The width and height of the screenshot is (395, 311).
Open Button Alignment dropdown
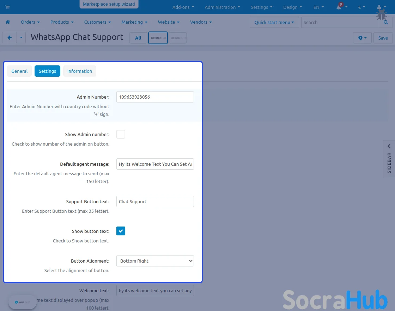155,261
